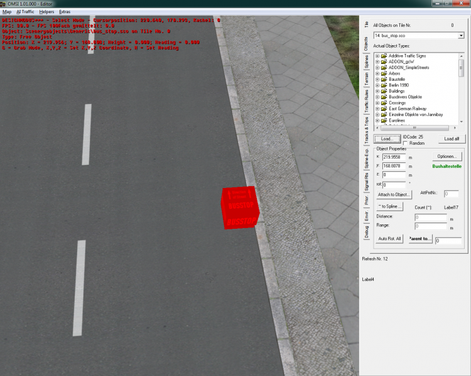Click the object tree vertical scrollbar thumb
The width and height of the screenshot is (471, 376).
(x=462, y=68)
